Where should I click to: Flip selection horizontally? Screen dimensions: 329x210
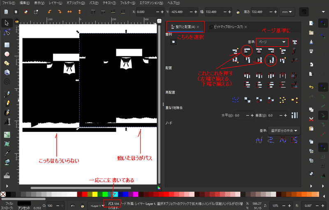(x=70, y=12)
